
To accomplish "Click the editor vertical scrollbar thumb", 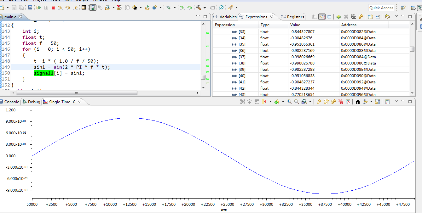I will pos(203,77).
